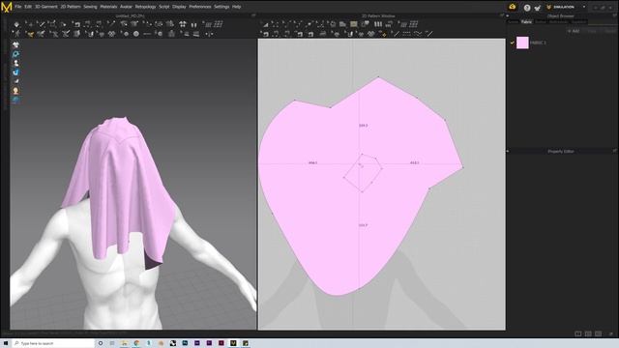Image resolution: width=619 pixels, height=348 pixels.
Task: Click the grid icon at end of 3D toolbar's first row
Action: (x=219, y=24)
